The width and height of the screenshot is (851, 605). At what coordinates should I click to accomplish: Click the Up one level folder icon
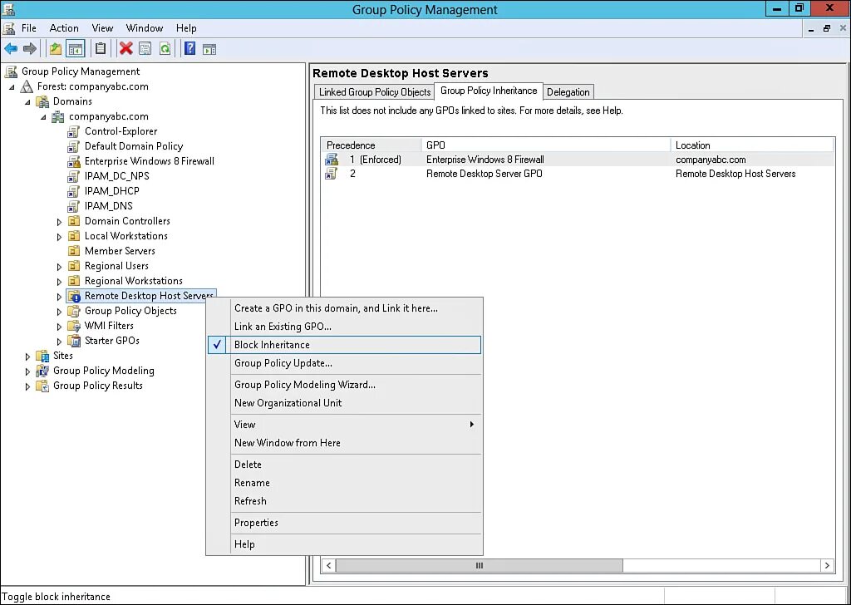[x=56, y=49]
